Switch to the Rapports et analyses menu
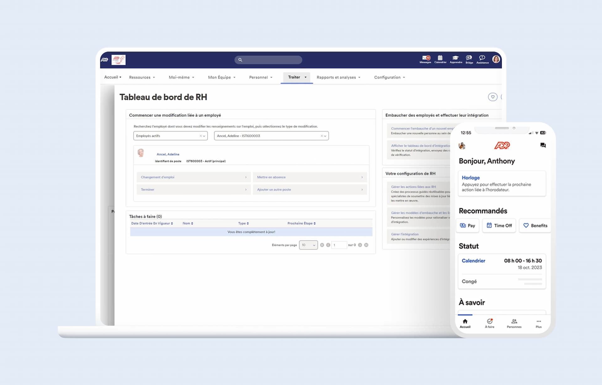This screenshot has width=602, height=385. pyautogui.click(x=338, y=77)
